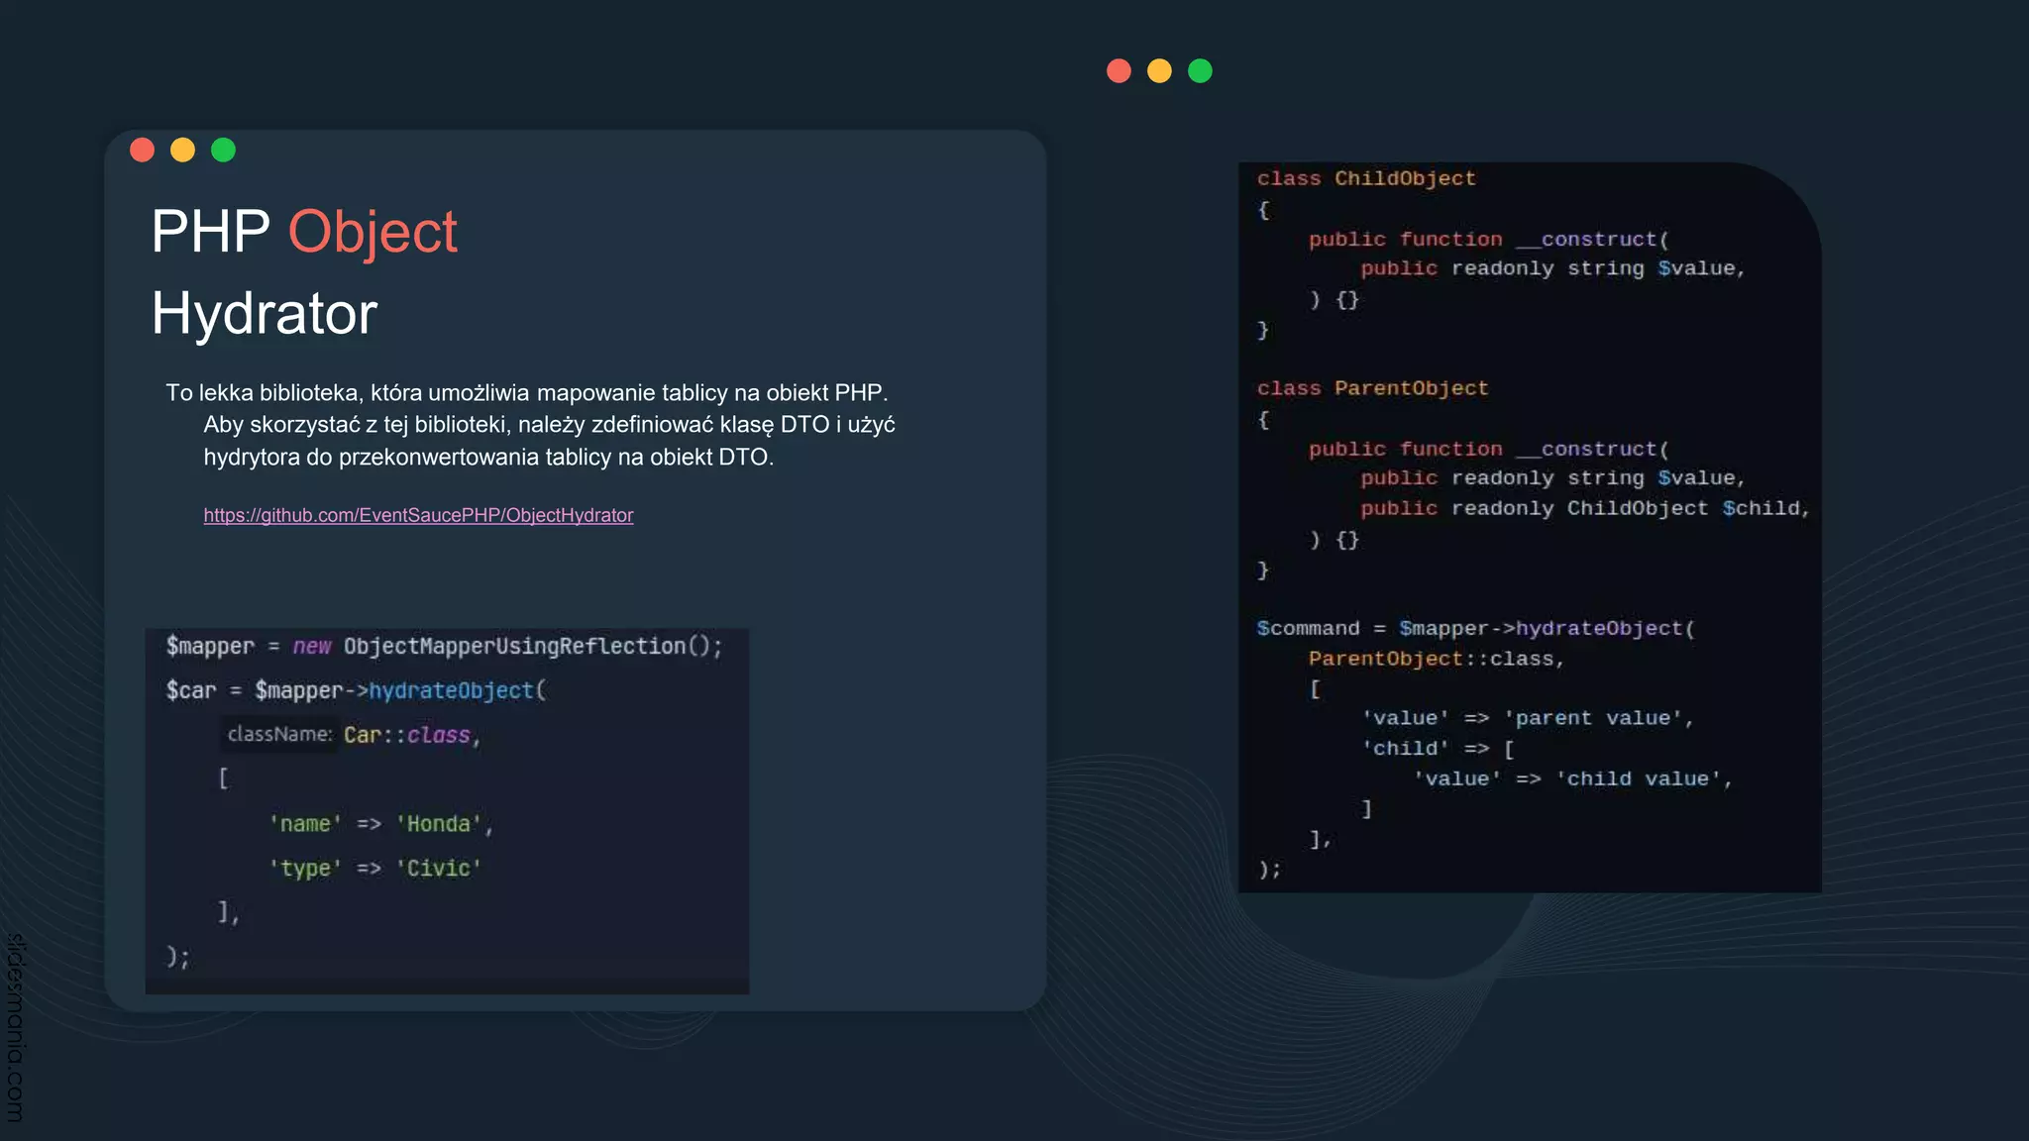Click the red dot above the right code panel
Viewport: 2029px width, 1141px height.
pos(1119,71)
